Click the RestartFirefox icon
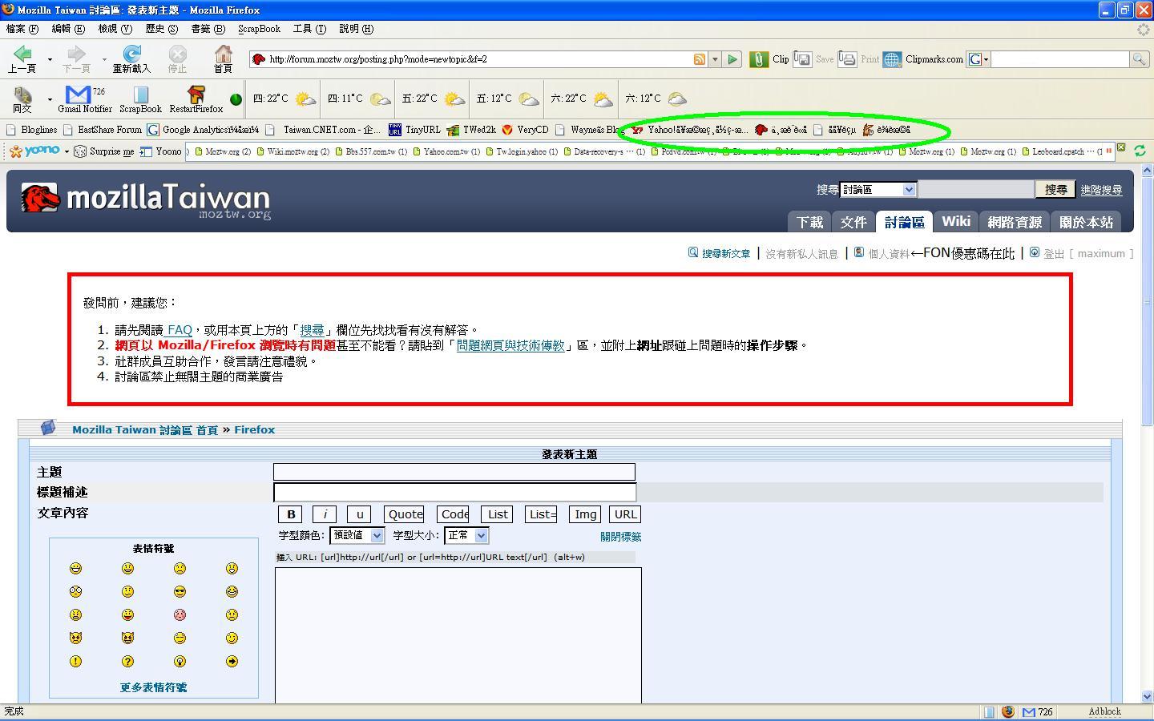 (x=196, y=95)
